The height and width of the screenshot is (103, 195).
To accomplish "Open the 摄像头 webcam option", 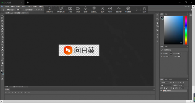I will pyautogui.click(x=94, y=9).
